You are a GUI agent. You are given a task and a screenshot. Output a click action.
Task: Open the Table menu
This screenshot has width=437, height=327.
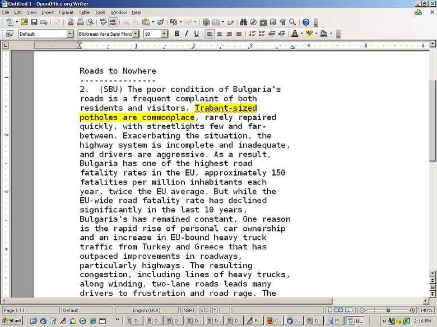(x=84, y=12)
